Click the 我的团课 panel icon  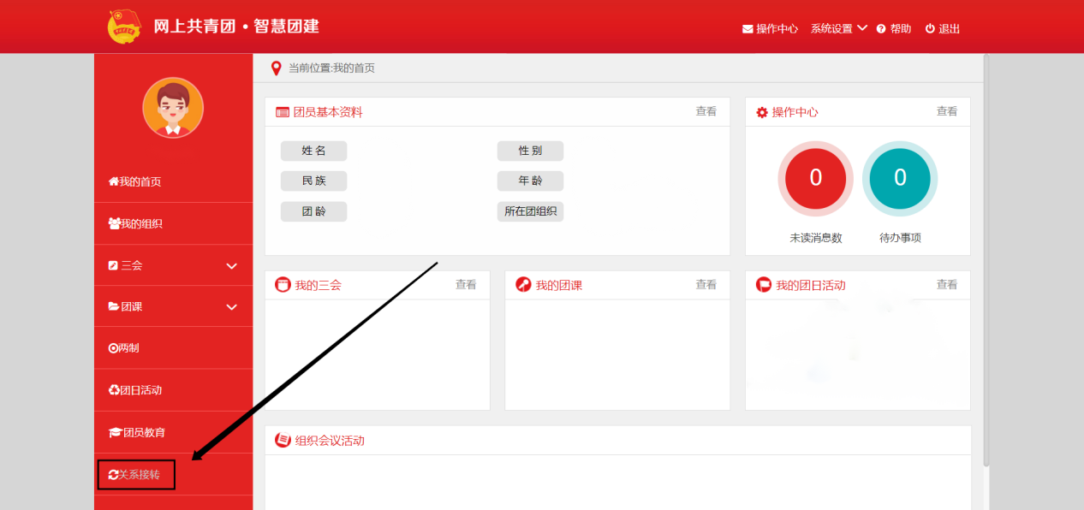[x=523, y=285]
